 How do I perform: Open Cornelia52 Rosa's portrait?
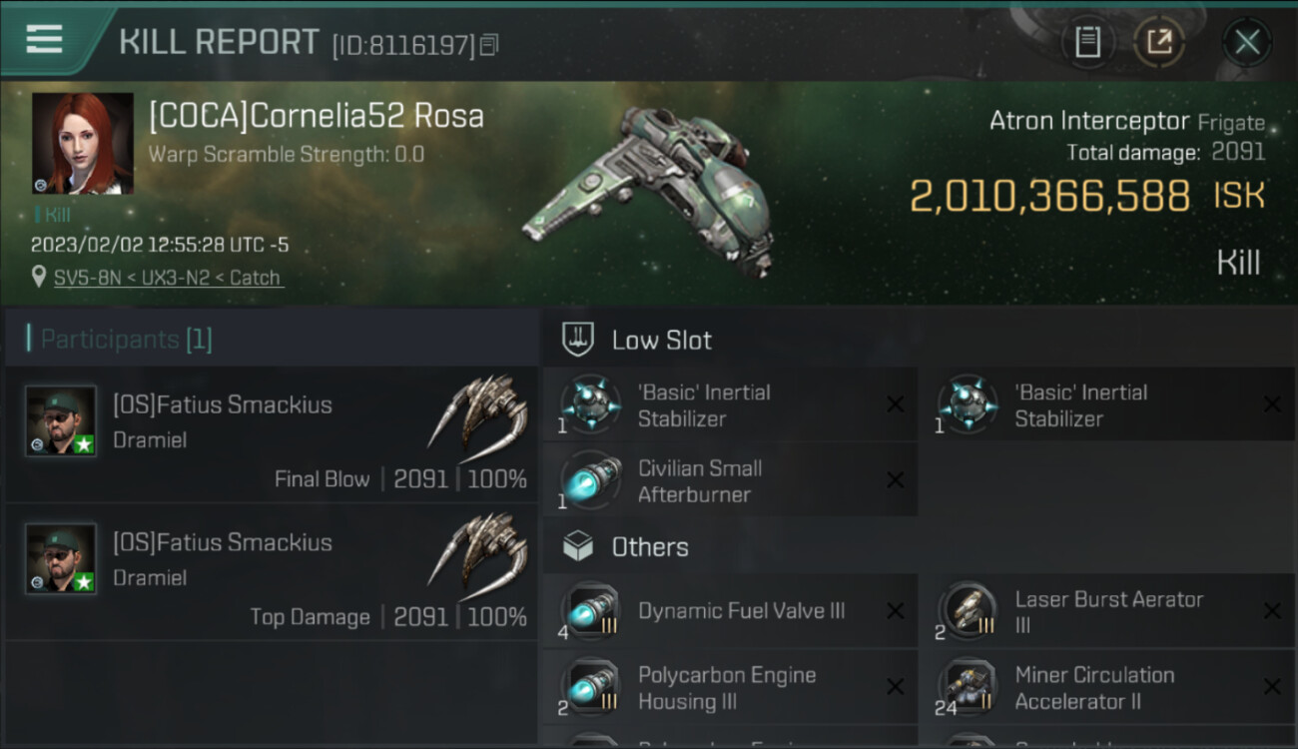tap(82, 143)
